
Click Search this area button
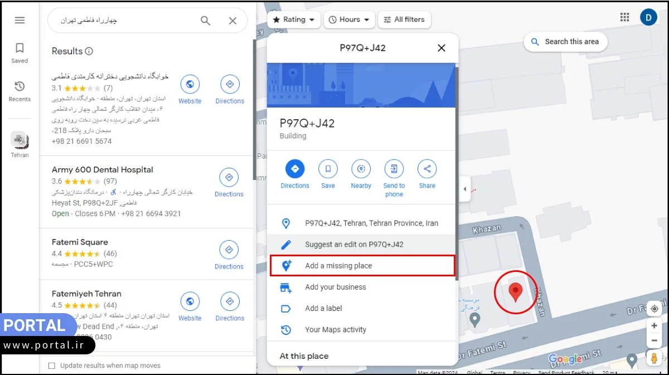click(x=565, y=41)
